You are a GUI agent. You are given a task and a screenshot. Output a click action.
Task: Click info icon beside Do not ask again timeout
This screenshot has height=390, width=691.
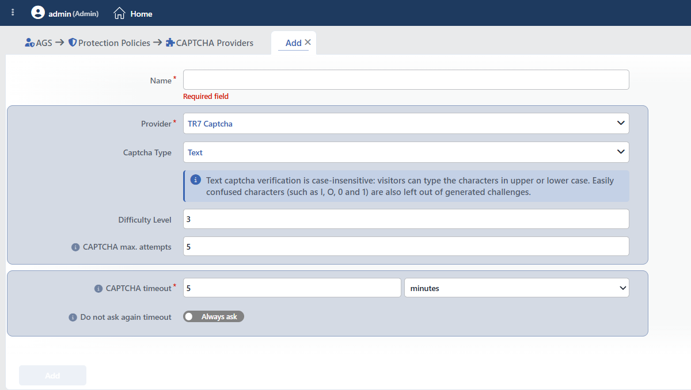[73, 318]
